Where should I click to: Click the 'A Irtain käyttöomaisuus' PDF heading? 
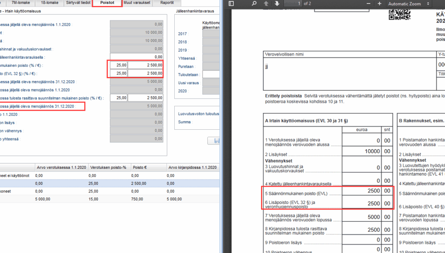[x=306, y=121]
